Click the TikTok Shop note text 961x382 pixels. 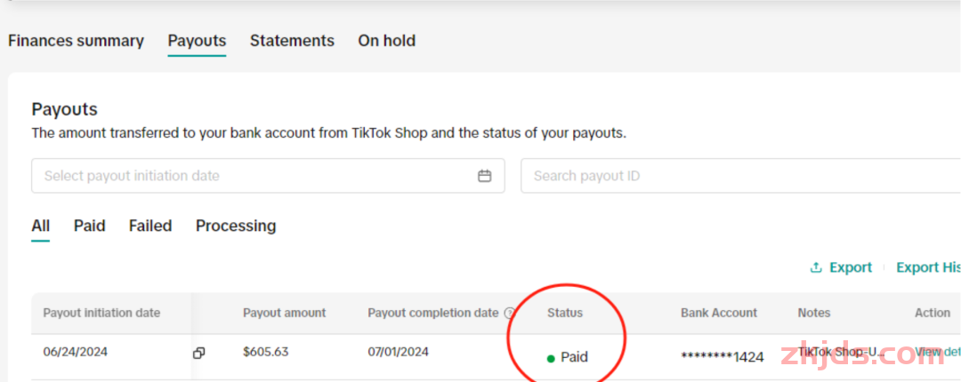(842, 352)
